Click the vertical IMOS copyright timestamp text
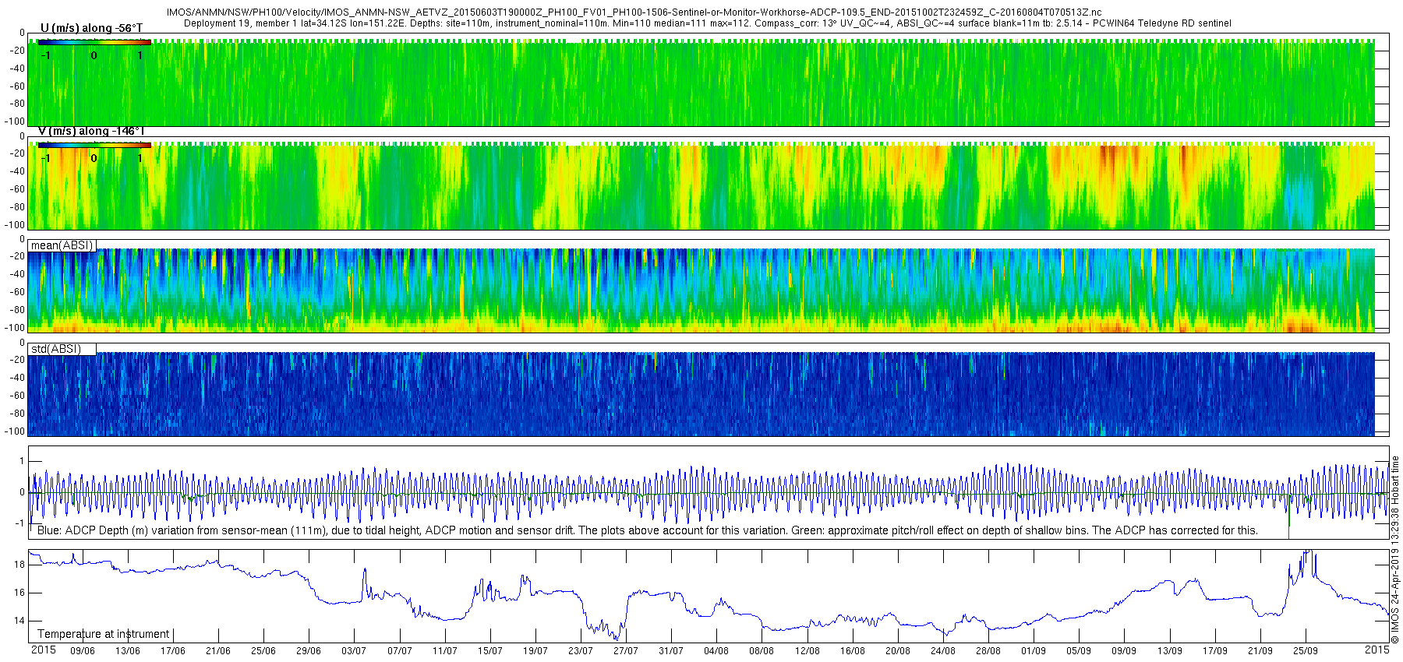Screen dimensions: 1403x662 click(x=1395, y=550)
